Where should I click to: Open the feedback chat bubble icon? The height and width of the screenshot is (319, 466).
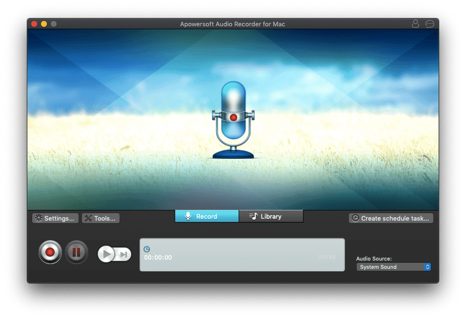429,23
